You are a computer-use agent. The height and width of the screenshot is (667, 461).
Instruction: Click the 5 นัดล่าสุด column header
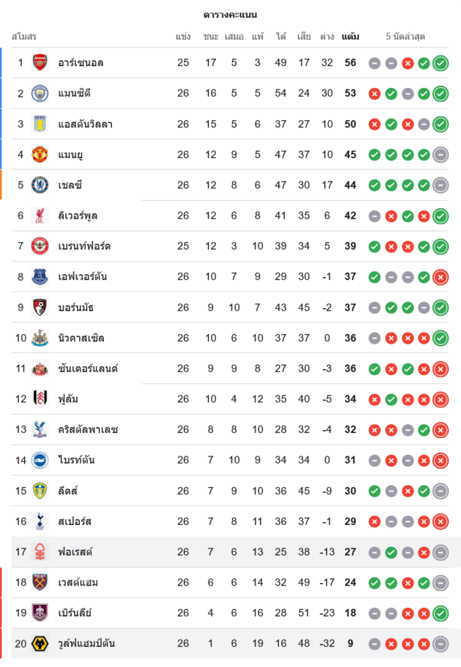pyautogui.click(x=405, y=37)
